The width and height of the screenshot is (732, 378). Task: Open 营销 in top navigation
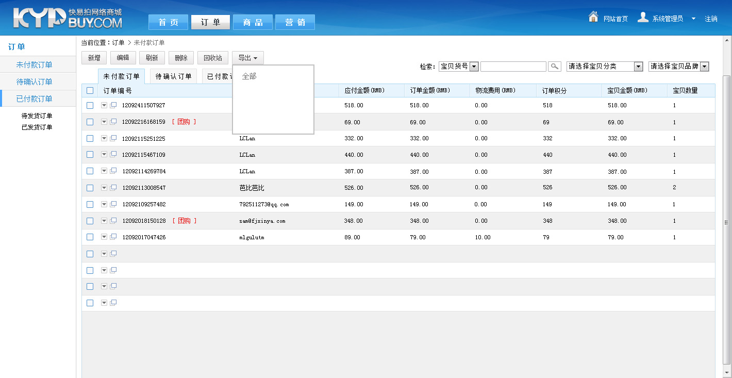pos(295,22)
